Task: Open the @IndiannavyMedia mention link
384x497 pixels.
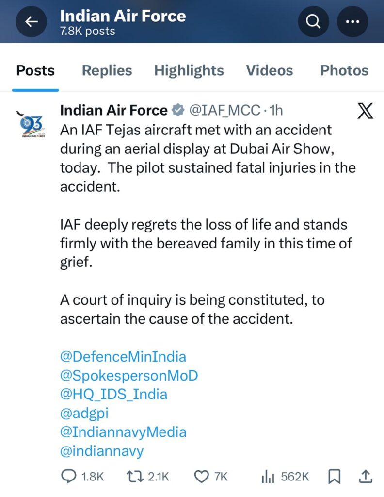Action: click(x=123, y=432)
